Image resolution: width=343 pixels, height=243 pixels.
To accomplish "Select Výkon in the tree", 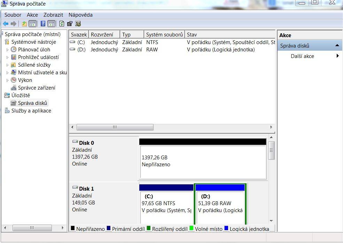I will 25,80.
